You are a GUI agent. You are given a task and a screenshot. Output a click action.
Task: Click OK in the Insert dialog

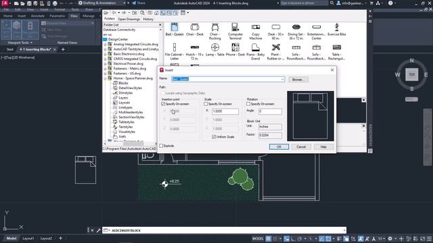279,147
